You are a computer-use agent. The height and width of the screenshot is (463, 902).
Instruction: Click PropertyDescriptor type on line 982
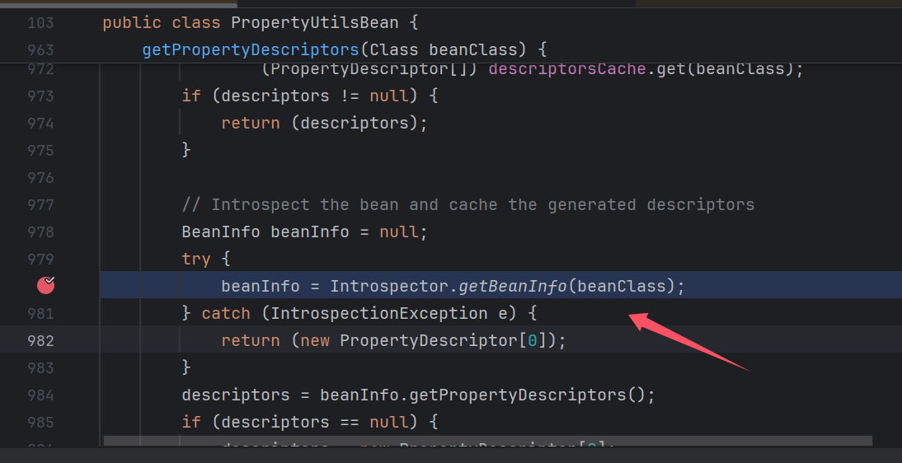(429, 340)
